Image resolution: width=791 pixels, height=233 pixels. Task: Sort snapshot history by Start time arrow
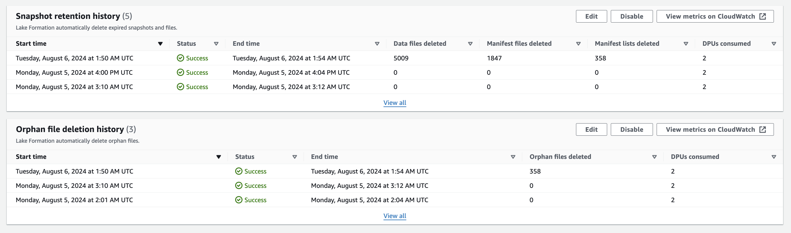pos(160,44)
